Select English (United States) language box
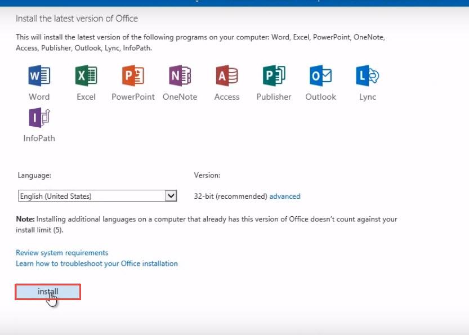Viewport: 469px width, 335px height. tap(97, 196)
